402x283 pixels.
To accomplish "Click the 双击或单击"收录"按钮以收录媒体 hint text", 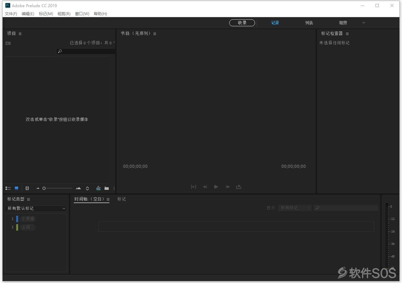I will click(57, 120).
